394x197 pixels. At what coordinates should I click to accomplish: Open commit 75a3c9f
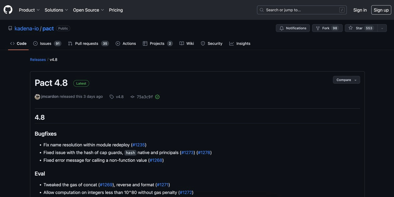[145, 97]
